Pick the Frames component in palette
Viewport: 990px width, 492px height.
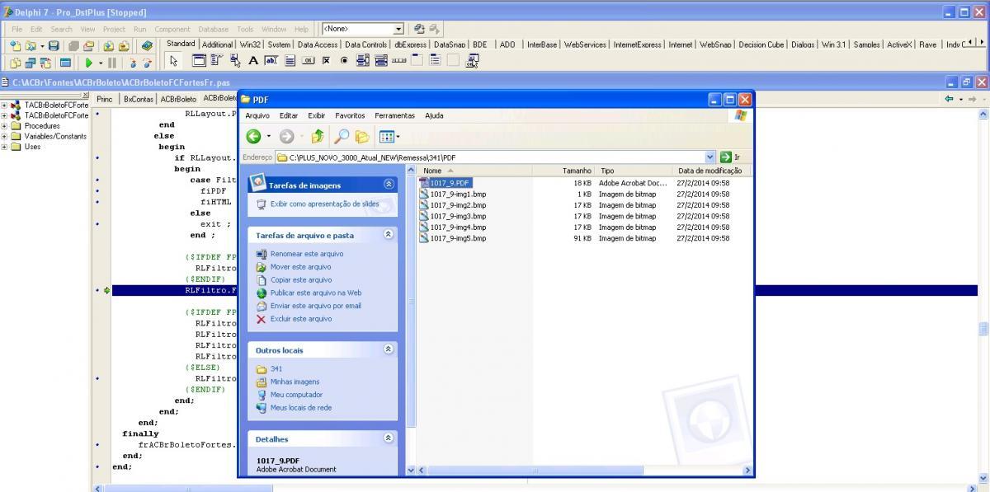click(x=199, y=61)
